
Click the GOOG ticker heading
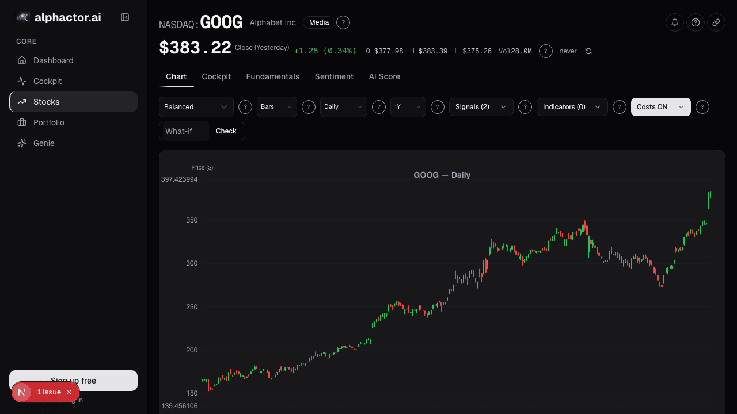point(222,22)
